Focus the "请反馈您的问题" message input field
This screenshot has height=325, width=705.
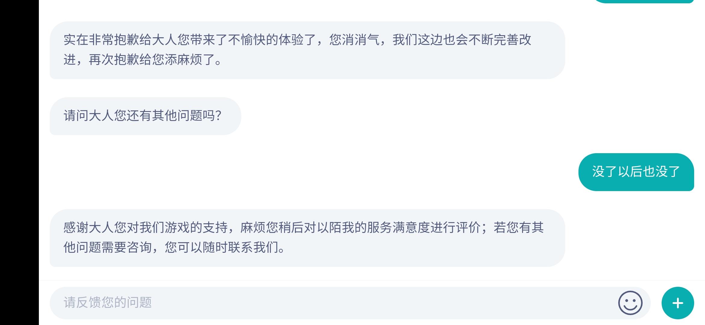point(331,303)
